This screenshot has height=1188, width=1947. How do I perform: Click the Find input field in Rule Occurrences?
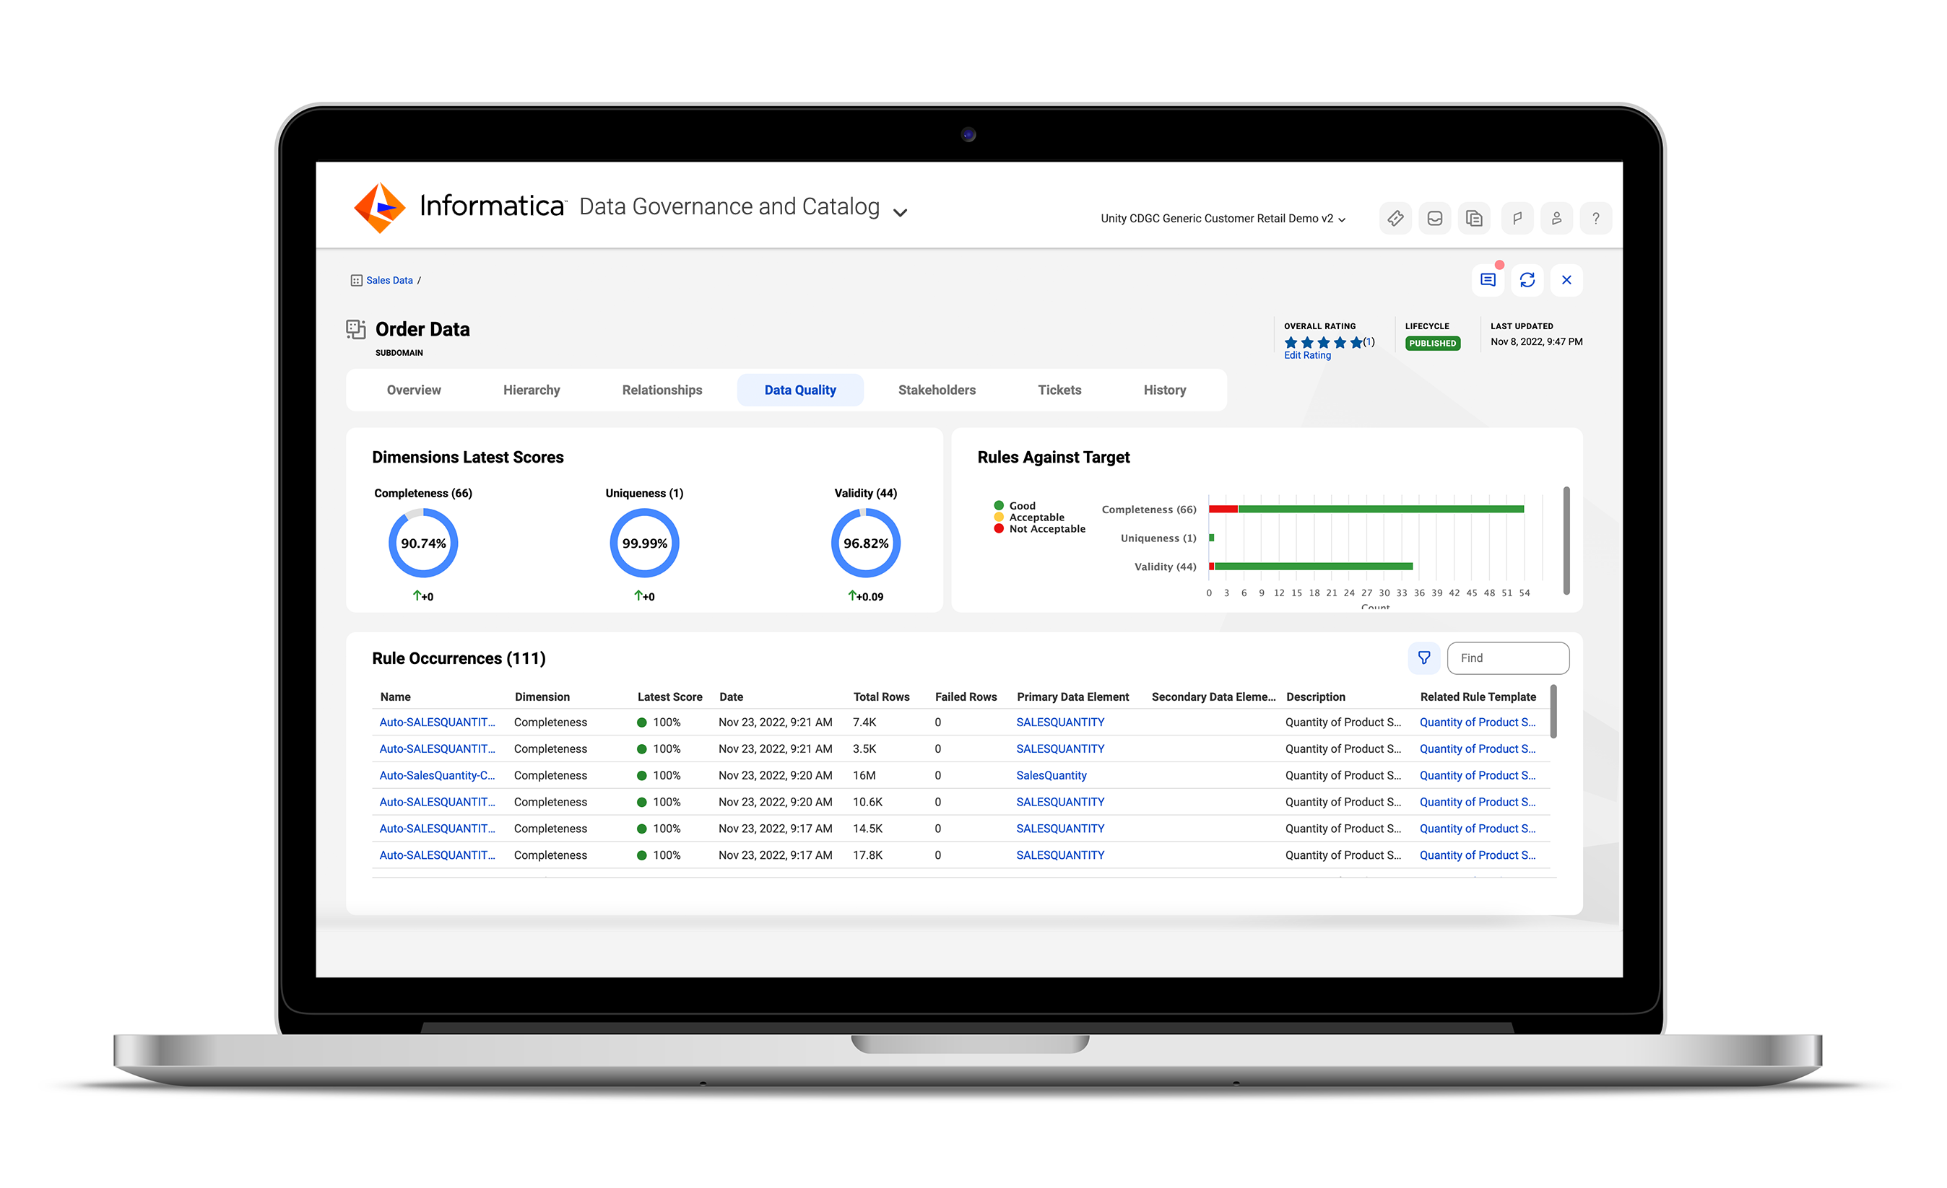point(1507,656)
